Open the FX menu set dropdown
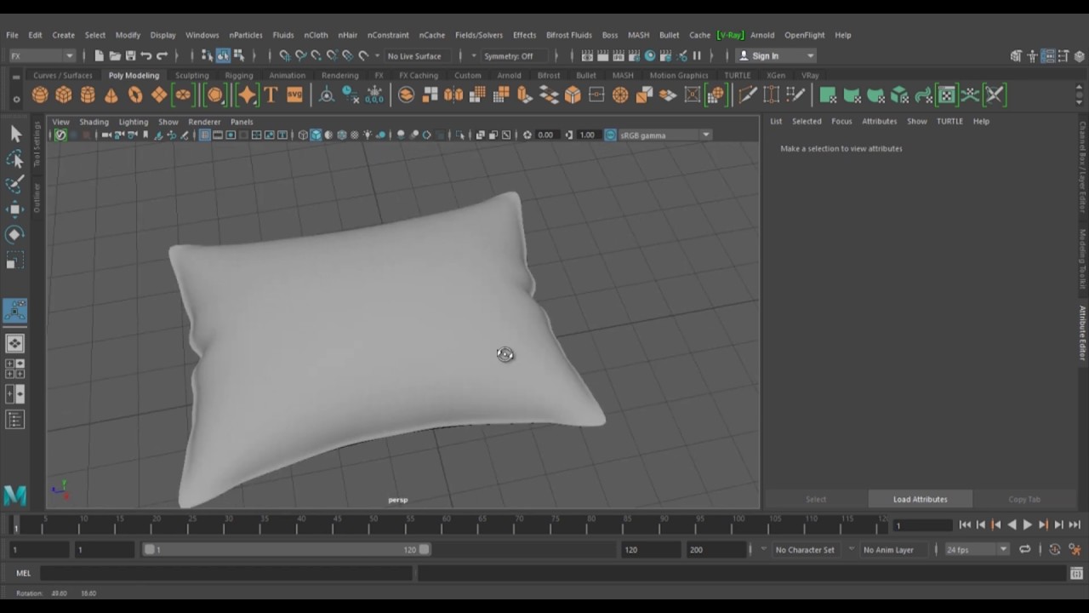1089x613 pixels. 41,56
